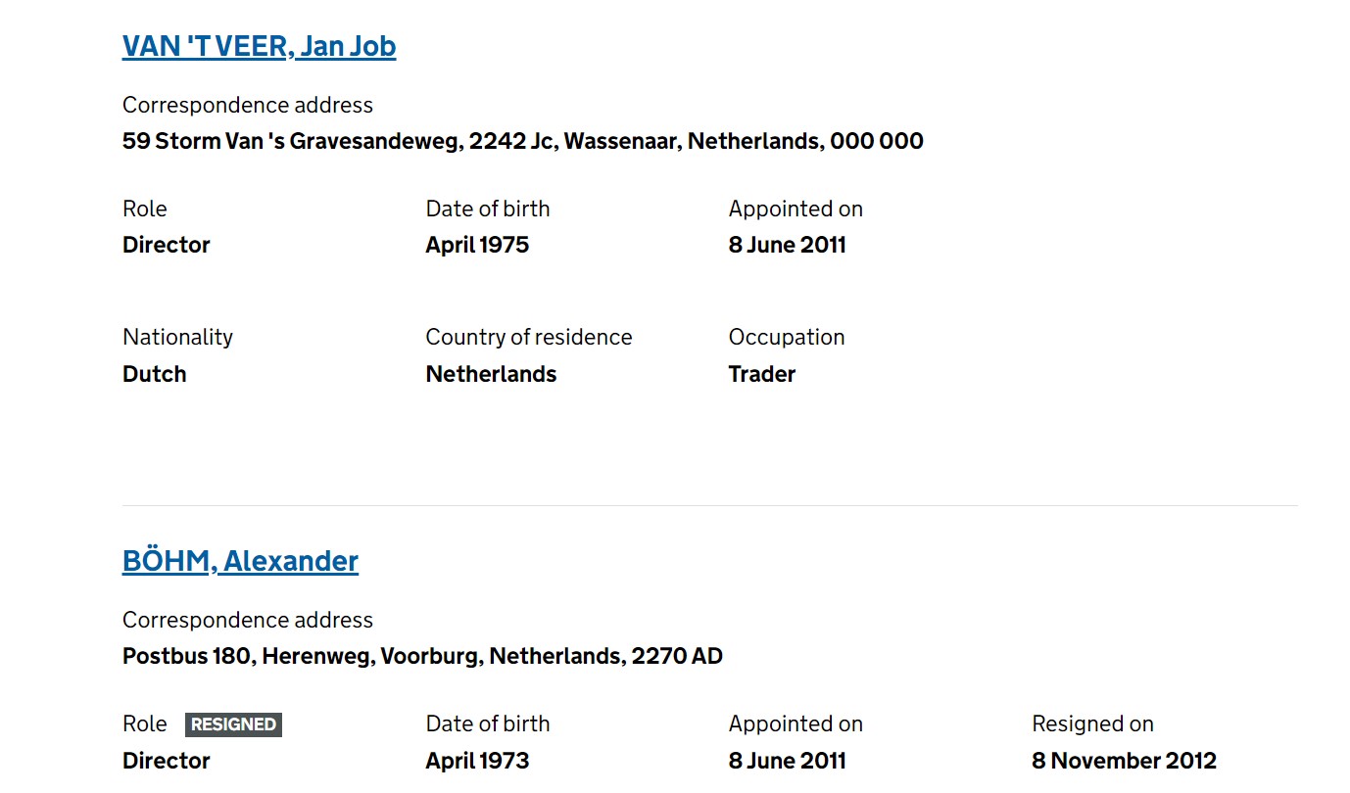Click the RESIGNED status badge
Viewport: 1350px width, 793px height.
pos(233,724)
